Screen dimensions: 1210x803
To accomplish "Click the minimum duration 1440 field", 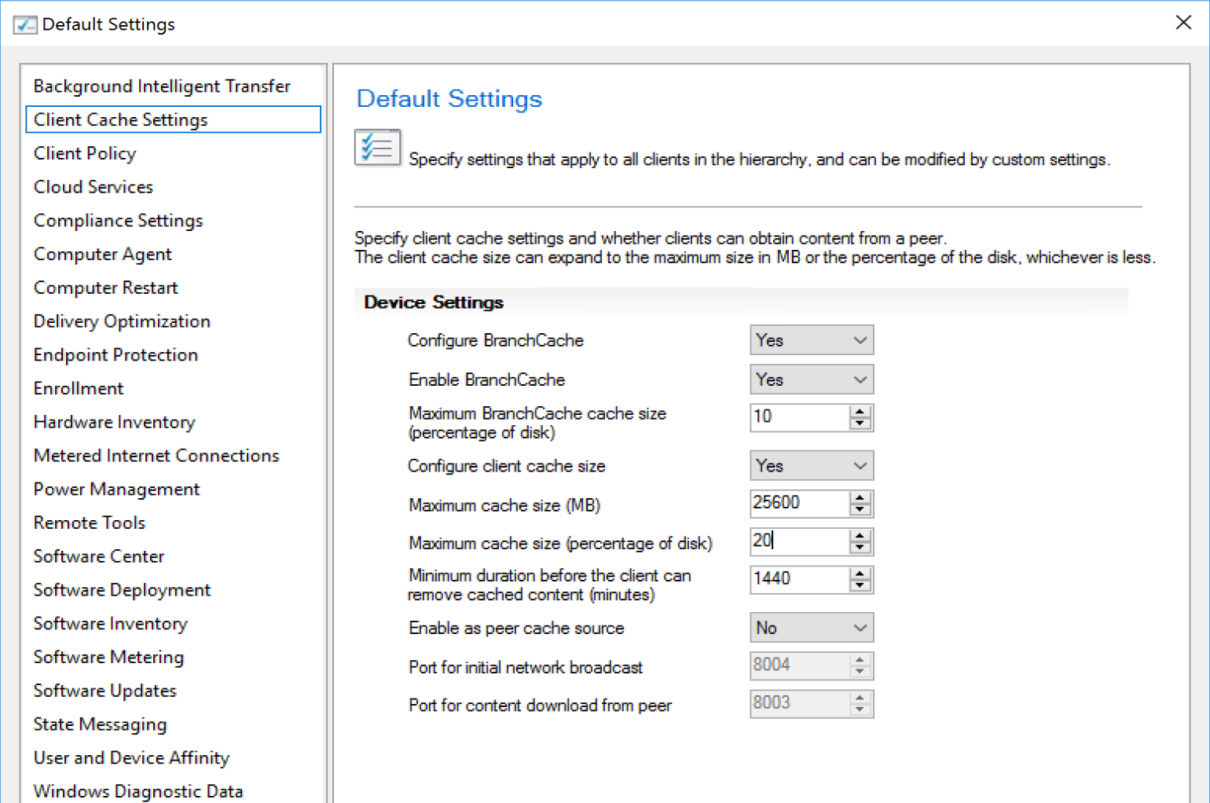I will 798,579.
